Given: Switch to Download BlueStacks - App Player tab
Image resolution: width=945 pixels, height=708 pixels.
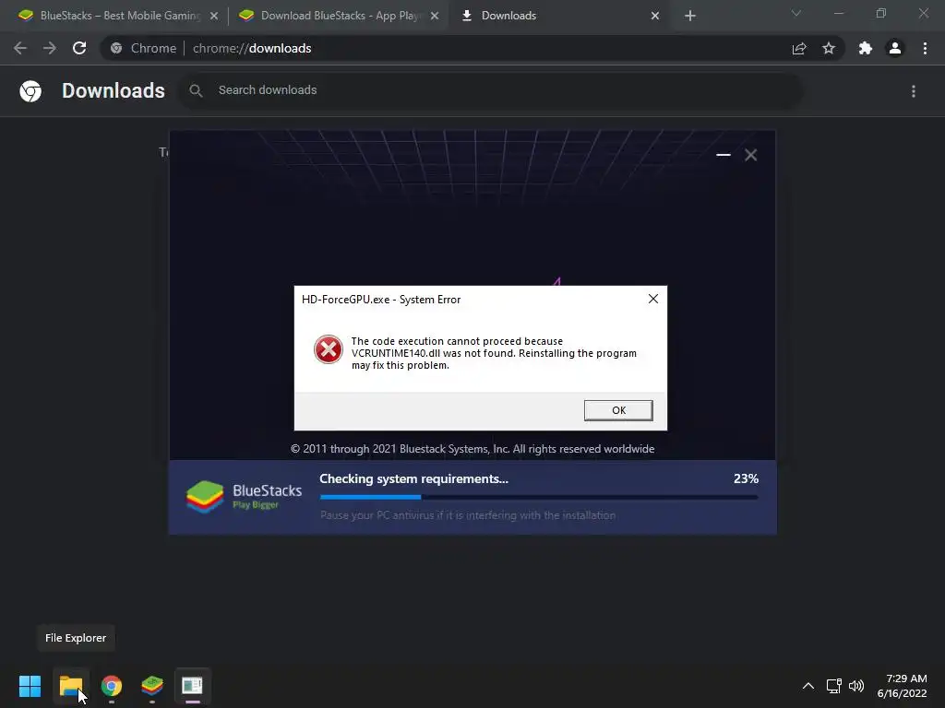Looking at the screenshot, I should (x=338, y=16).
